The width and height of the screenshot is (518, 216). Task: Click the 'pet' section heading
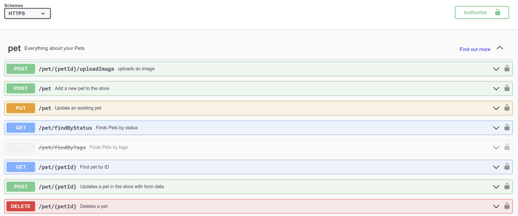click(x=14, y=48)
